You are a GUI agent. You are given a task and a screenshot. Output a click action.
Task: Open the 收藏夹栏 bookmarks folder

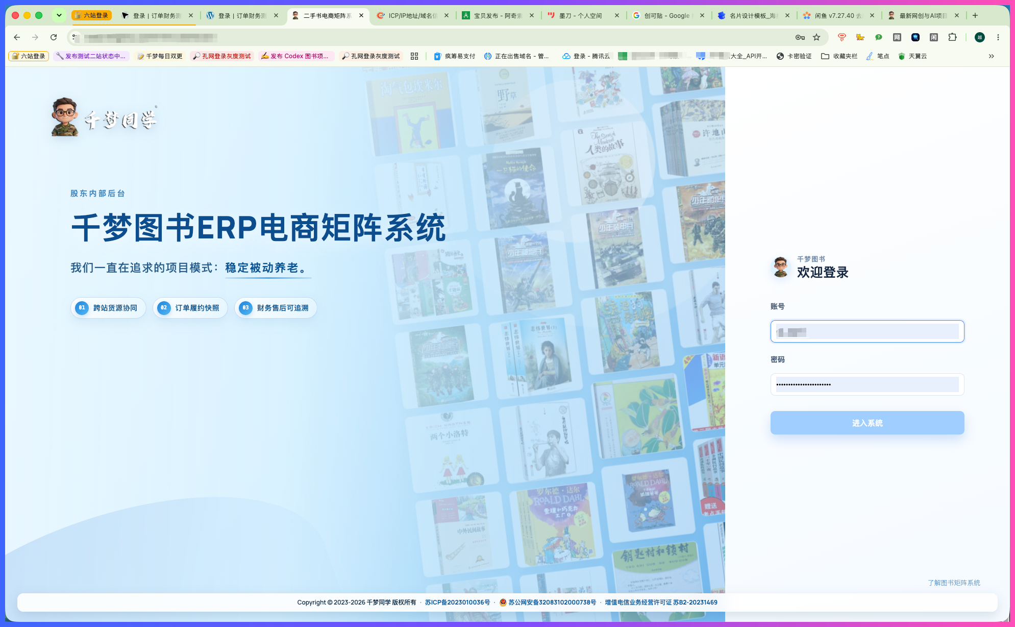[x=839, y=56]
